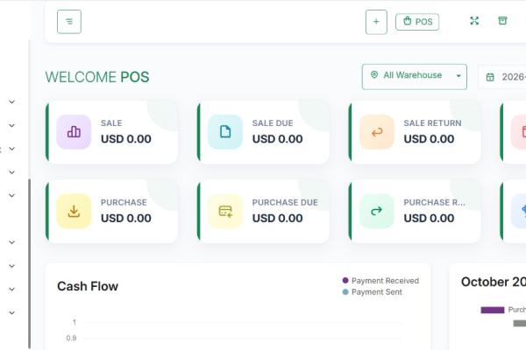This screenshot has width=526, height=350.
Task: Select the PURCHASE card label
Action: pos(124,202)
